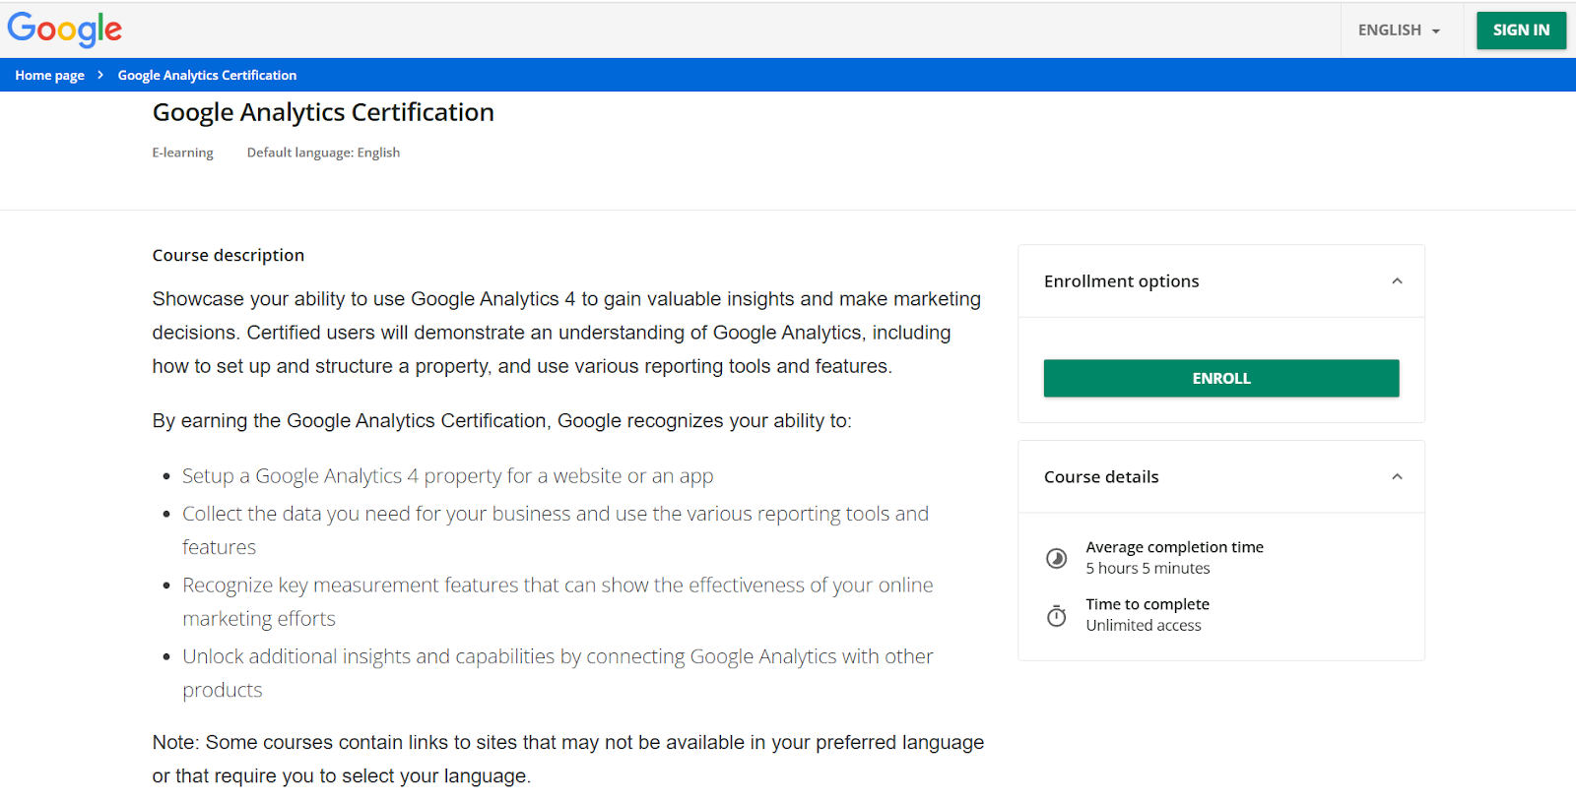The height and width of the screenshot is (802, 1576).
Task: Open the ENGLISH language dropdown
Action: coord(1399,31)
